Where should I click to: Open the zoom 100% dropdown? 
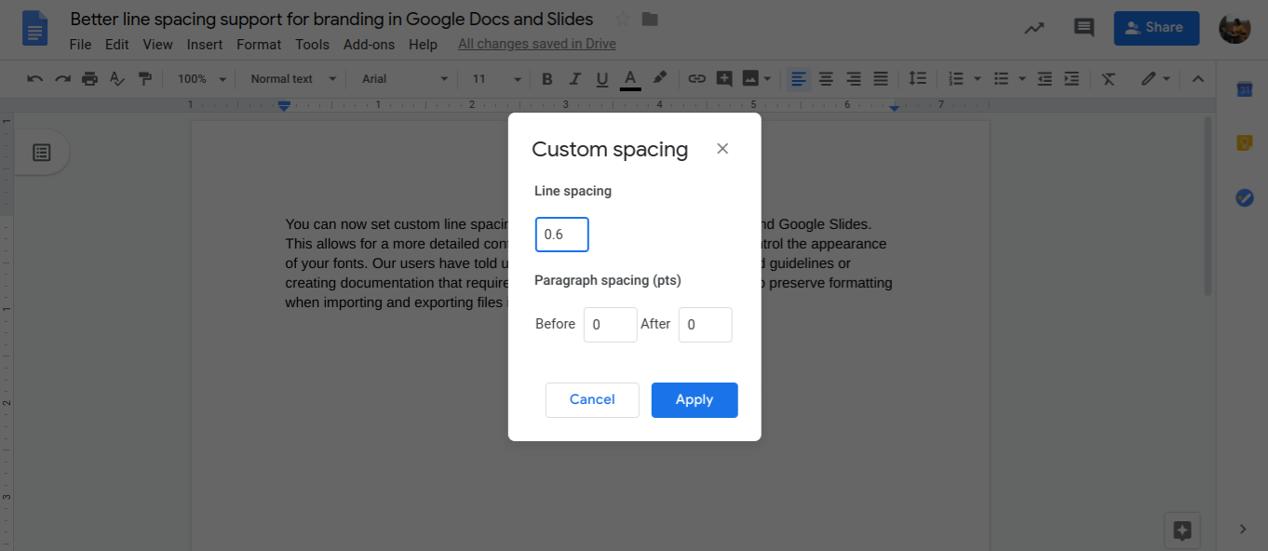click(x=202, y=79)
